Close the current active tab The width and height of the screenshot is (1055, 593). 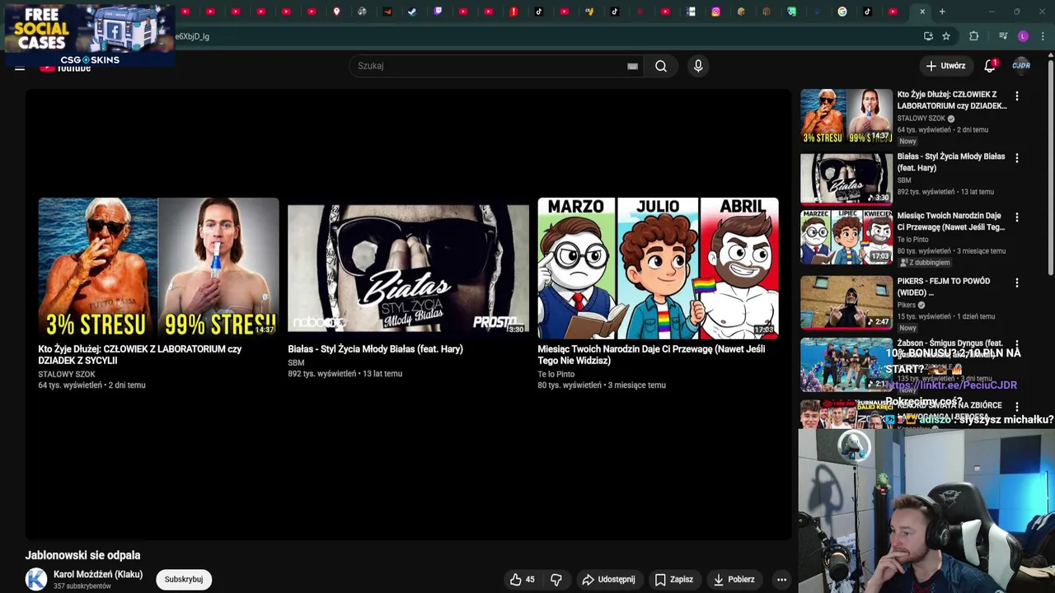(922, 12)
